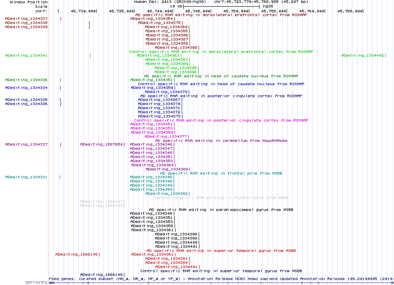Open the ADediting_1334380 feature

coord(166,27)
